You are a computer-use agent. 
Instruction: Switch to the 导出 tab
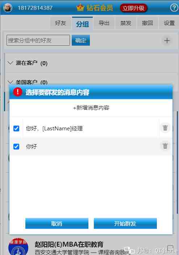click(104, 23)
